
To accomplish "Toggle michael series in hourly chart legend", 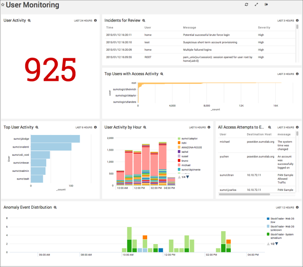I will click(x=185, y=165).
